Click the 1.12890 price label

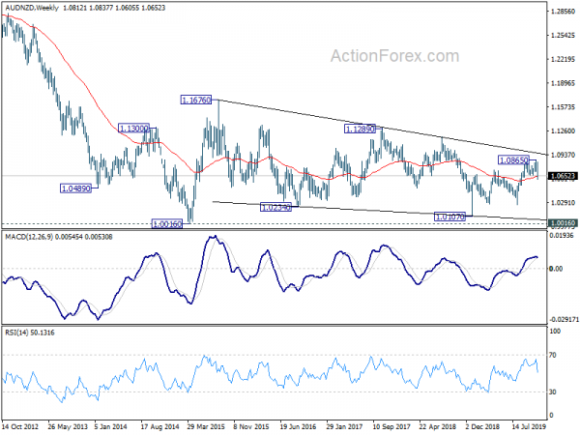point(360,129)
